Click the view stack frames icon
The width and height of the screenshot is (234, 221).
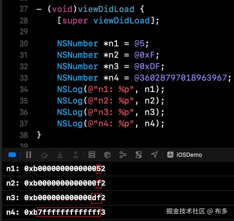[x=92, y=155]
